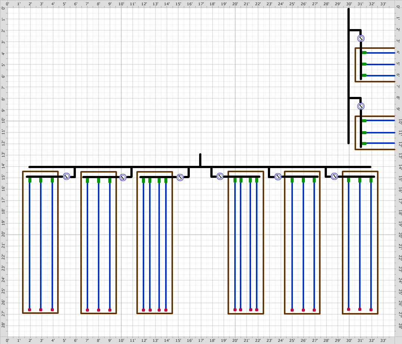
Task: Click the 20' mark on the left ruler
Action: [x=3, y=234]
